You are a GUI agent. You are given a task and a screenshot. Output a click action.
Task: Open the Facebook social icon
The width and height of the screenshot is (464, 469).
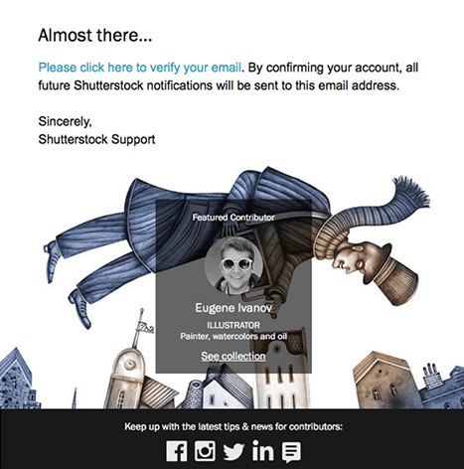point(177,451)
